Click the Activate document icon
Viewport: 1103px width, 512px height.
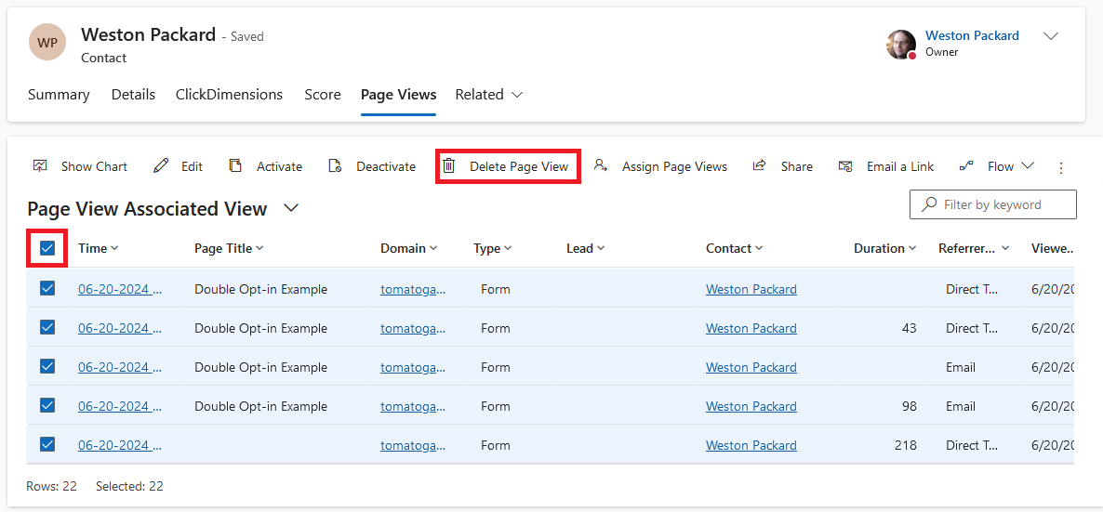click(x=235, y=166)
